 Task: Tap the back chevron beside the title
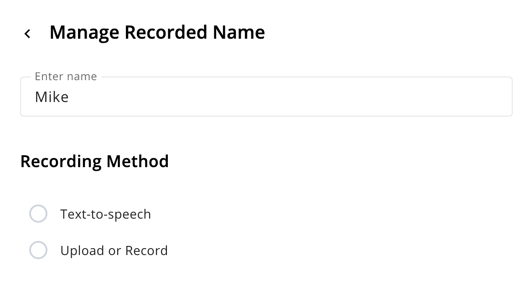[x=28, y=33]
